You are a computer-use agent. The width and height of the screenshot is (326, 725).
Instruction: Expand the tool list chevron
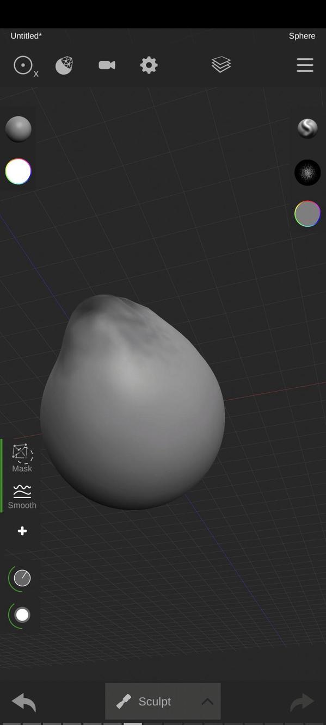pos(207,702)
